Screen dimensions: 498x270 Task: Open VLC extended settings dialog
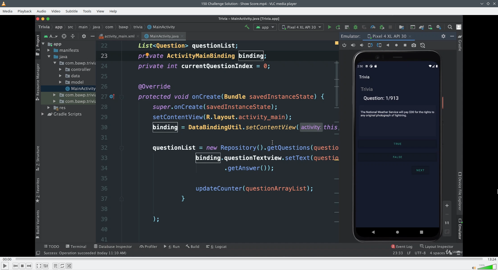click(46, 266)
